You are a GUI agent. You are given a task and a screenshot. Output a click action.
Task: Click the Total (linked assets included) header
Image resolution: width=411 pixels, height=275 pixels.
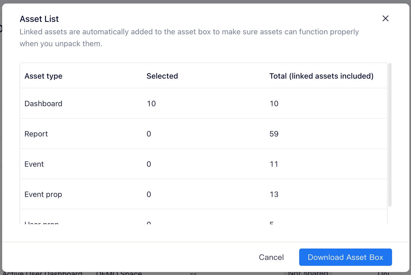tap(321, 76)
